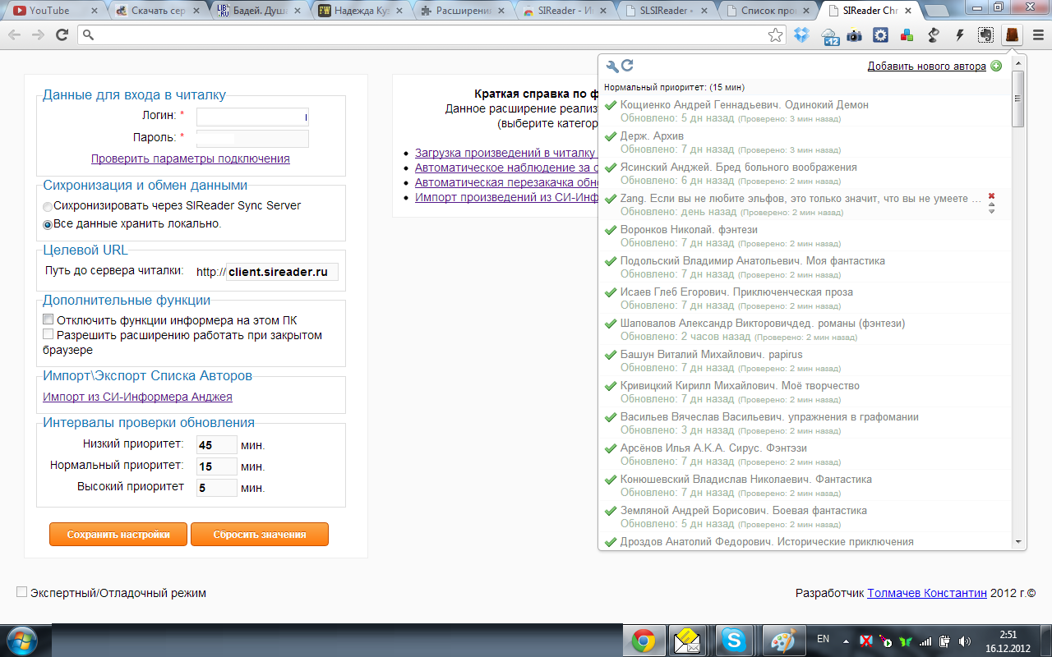This screenshot has width=1052, height=657.
Task: Click the volume speaker tray icon
Action: click(964, 641)
